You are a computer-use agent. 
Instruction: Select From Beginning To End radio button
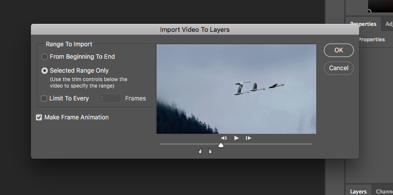44,57
